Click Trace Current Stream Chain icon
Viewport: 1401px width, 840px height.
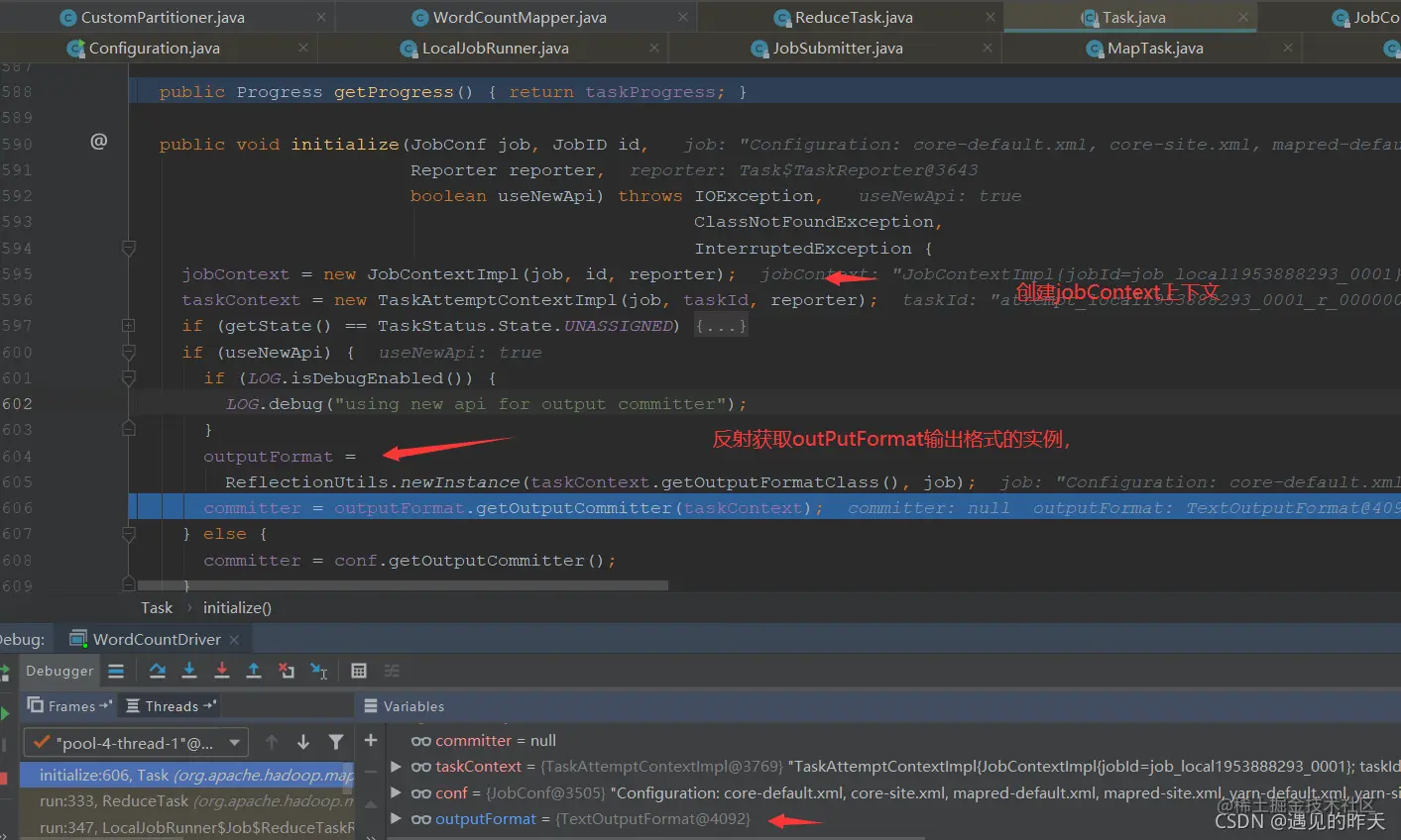392,671
